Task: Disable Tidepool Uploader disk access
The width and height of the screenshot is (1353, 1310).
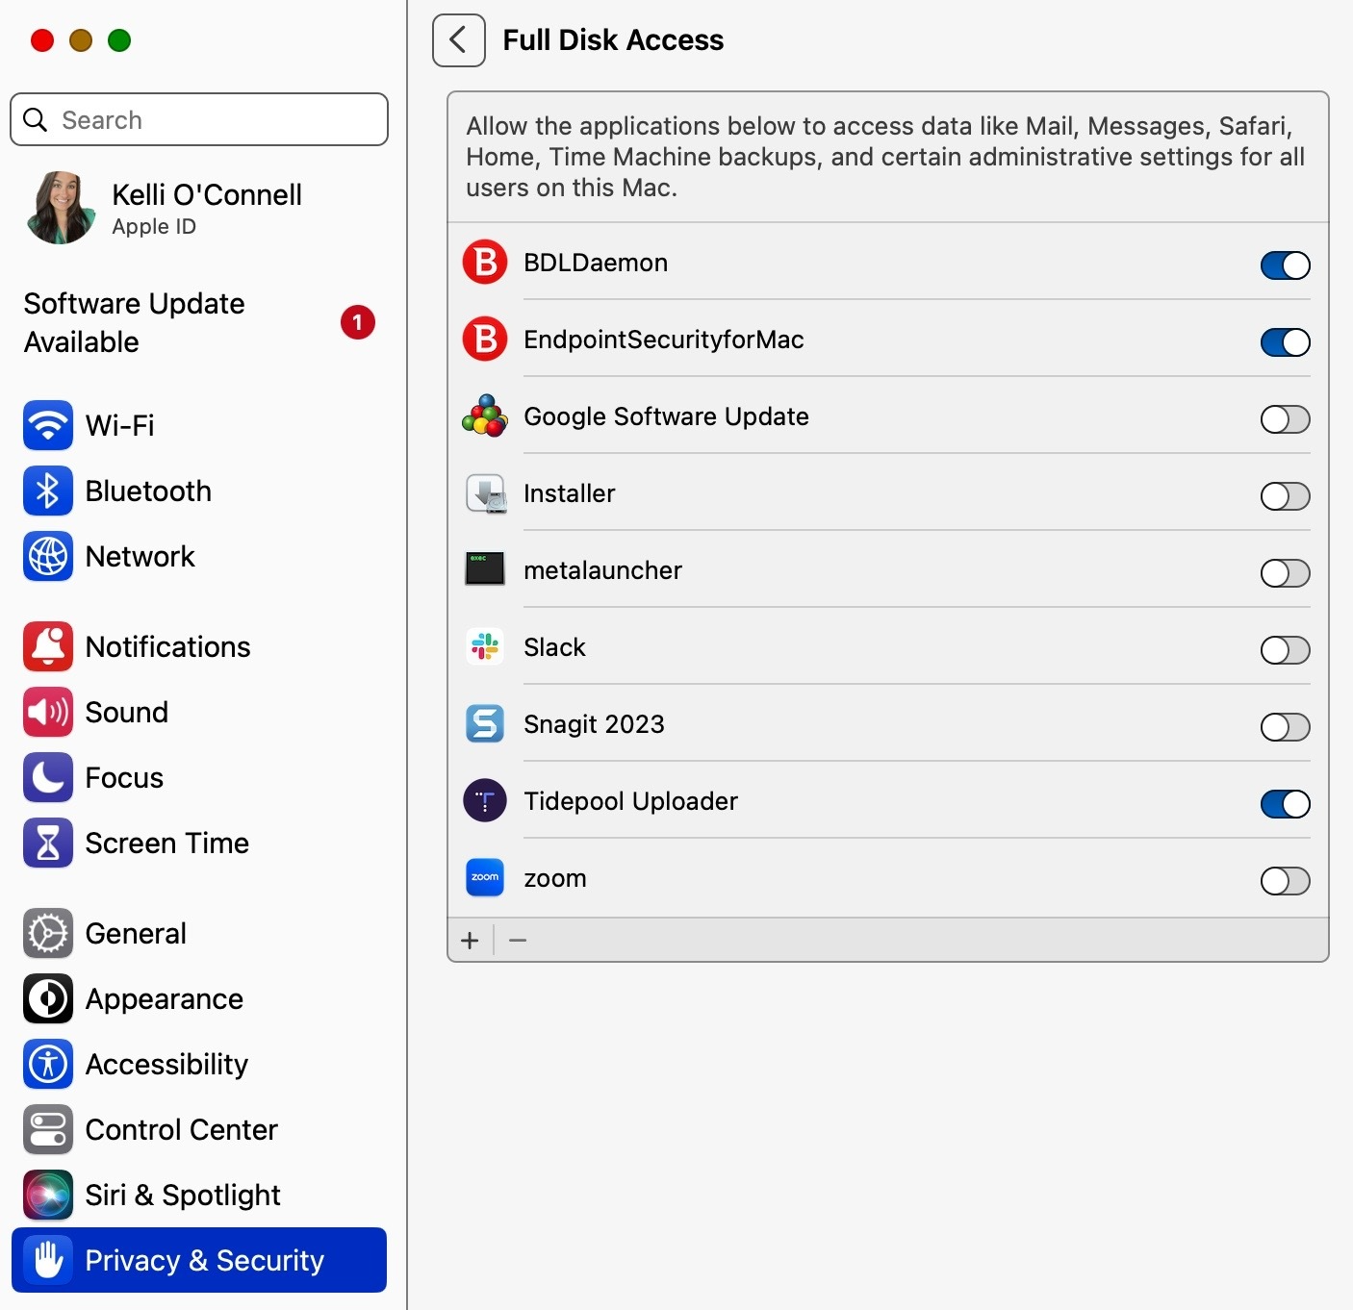Action: [x=1286, y=804]
